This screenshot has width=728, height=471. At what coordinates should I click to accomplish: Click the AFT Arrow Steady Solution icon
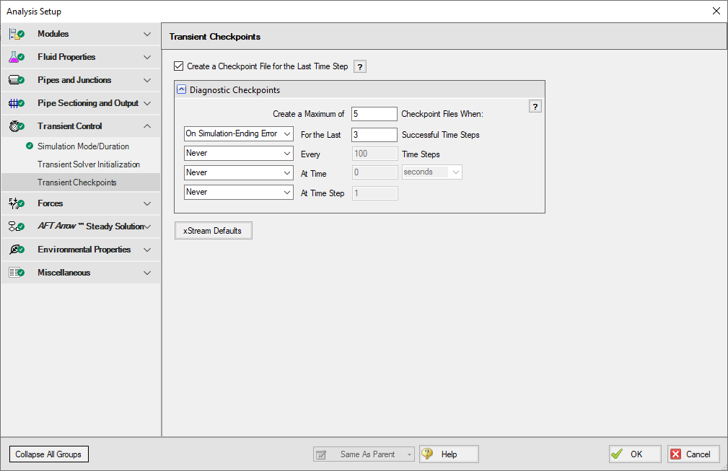17,226
